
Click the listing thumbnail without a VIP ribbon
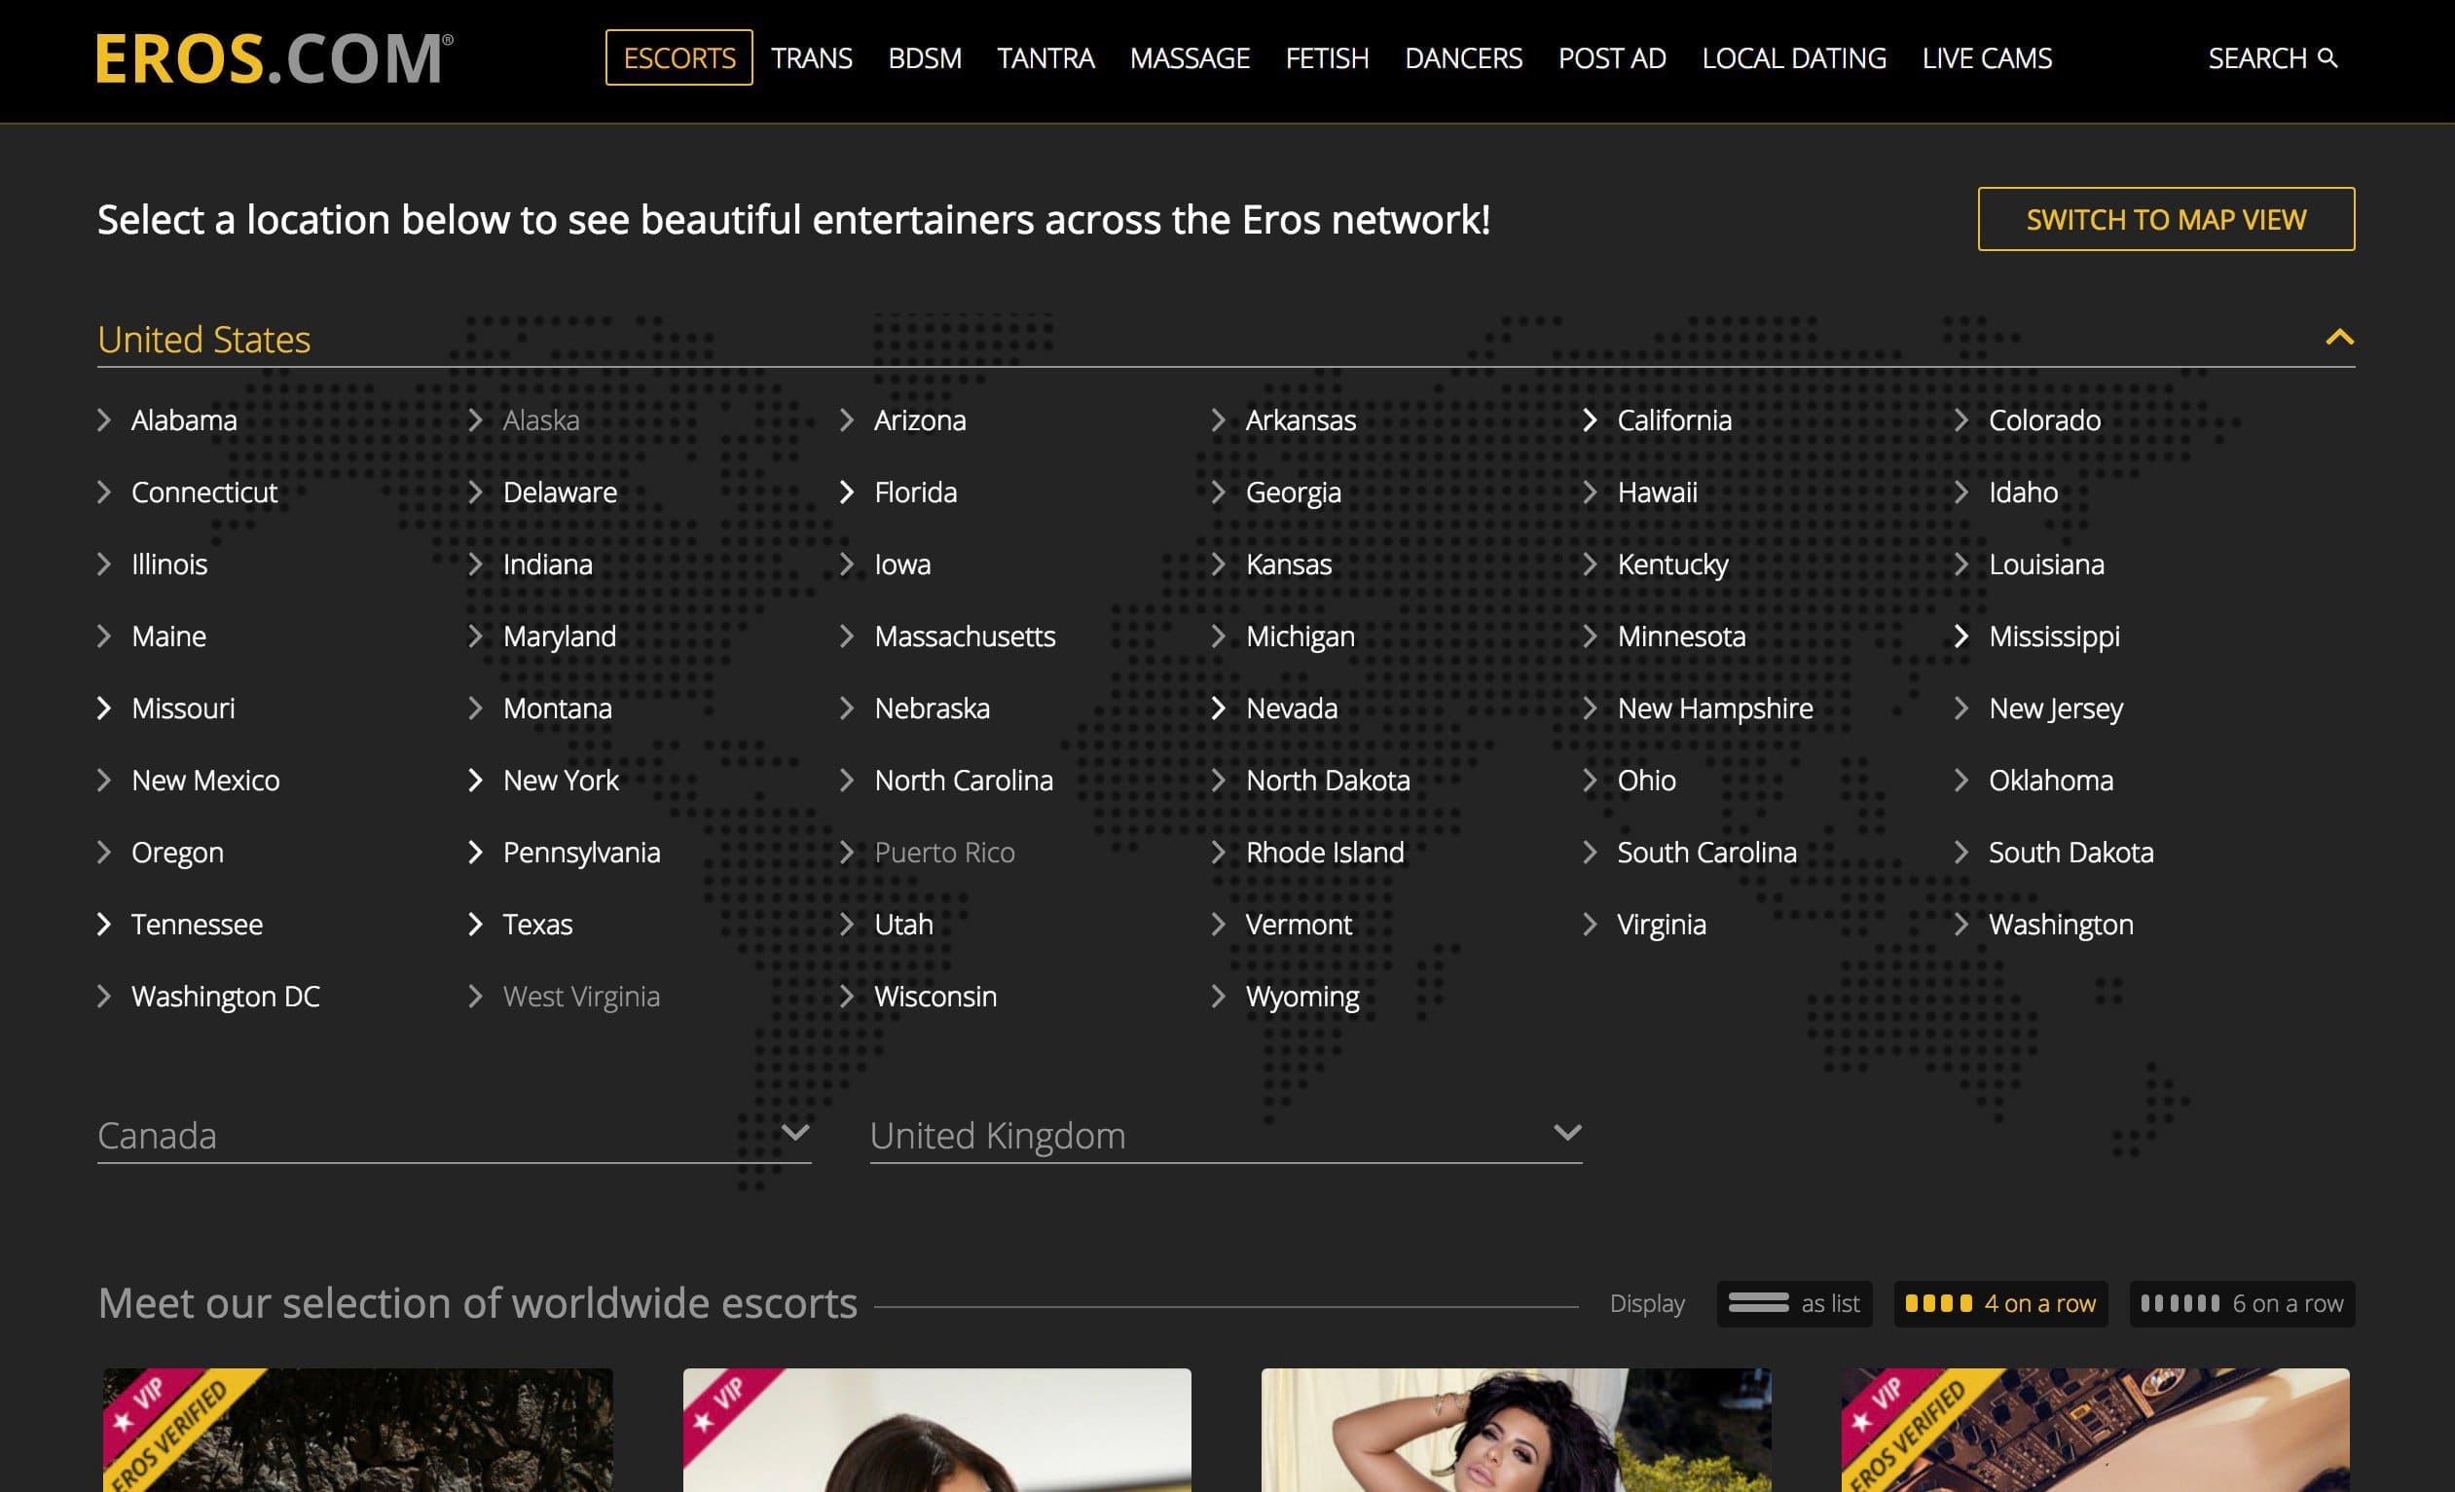[1516, 1431]
